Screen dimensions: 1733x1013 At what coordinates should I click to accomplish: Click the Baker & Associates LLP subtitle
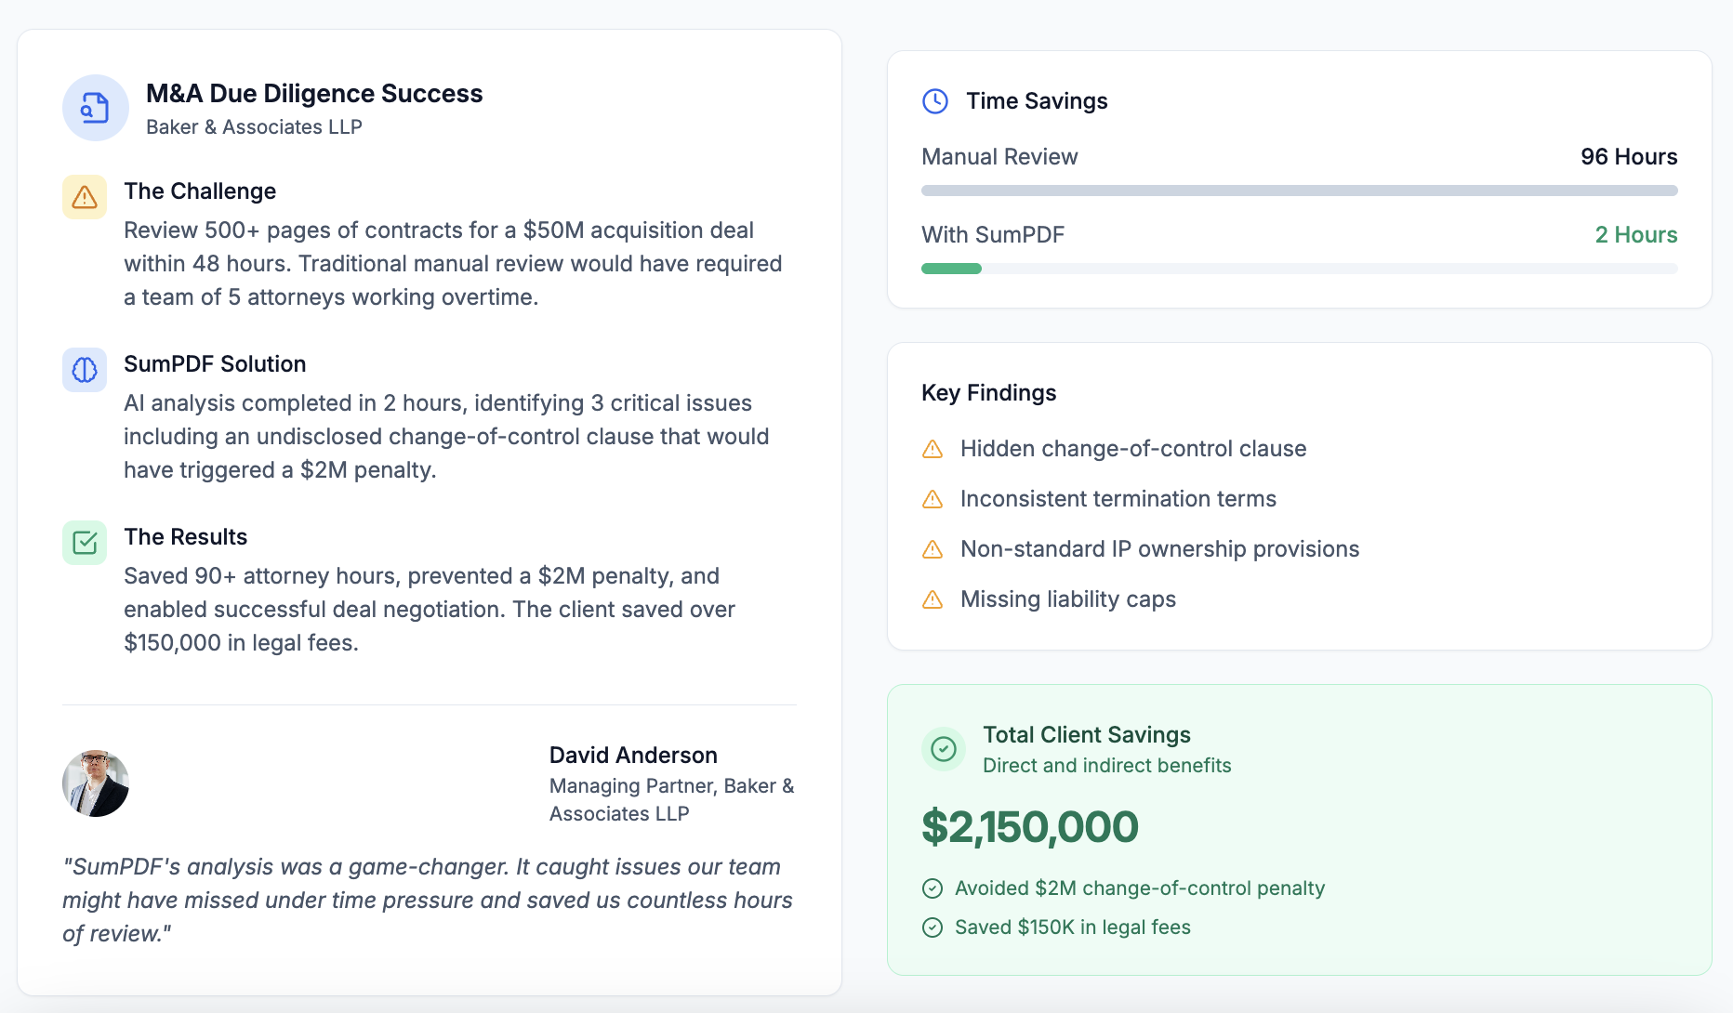(254, 127)
